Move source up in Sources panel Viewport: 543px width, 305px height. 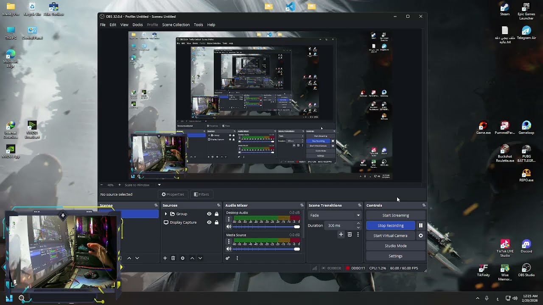192,258
